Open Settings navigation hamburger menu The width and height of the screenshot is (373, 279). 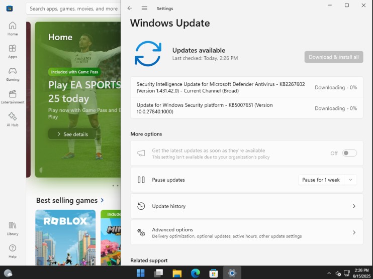point(144,9)
